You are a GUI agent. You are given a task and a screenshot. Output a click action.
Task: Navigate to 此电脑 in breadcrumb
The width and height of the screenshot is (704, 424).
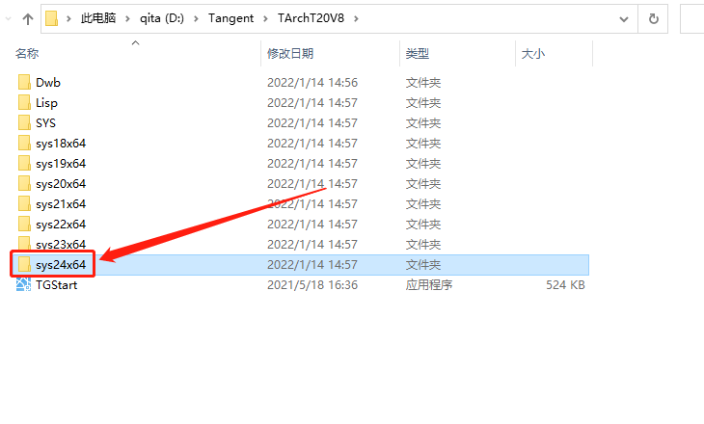point(97,18)
